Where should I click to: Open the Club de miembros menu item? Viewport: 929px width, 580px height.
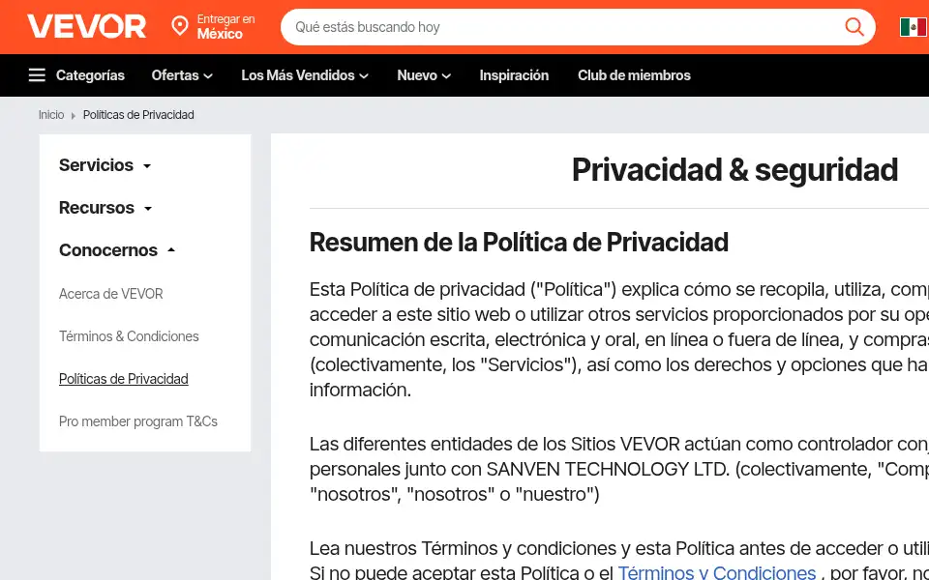click(634, 75)
